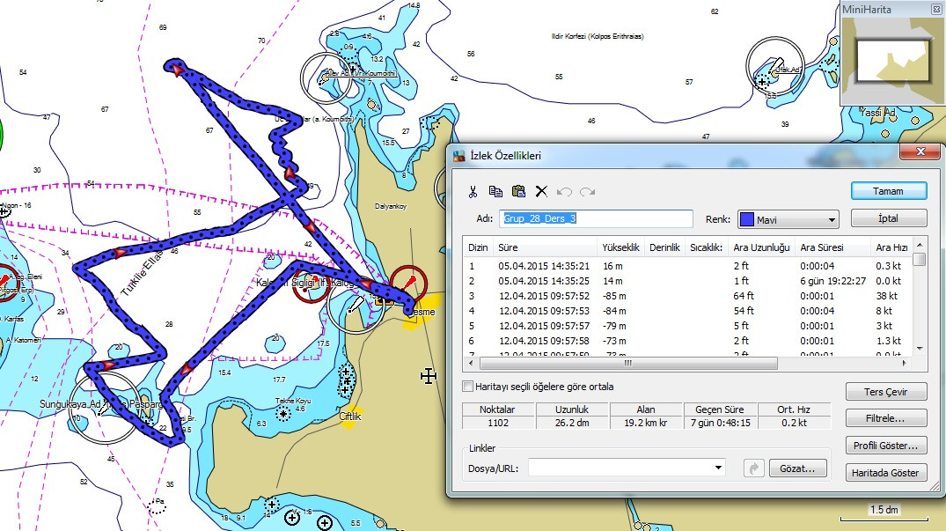Viewport: 946px width, 531px height.
Task: Click the table's vertical scrollbar down arrow
Action: pyautogui.click(x=920, y=348)
